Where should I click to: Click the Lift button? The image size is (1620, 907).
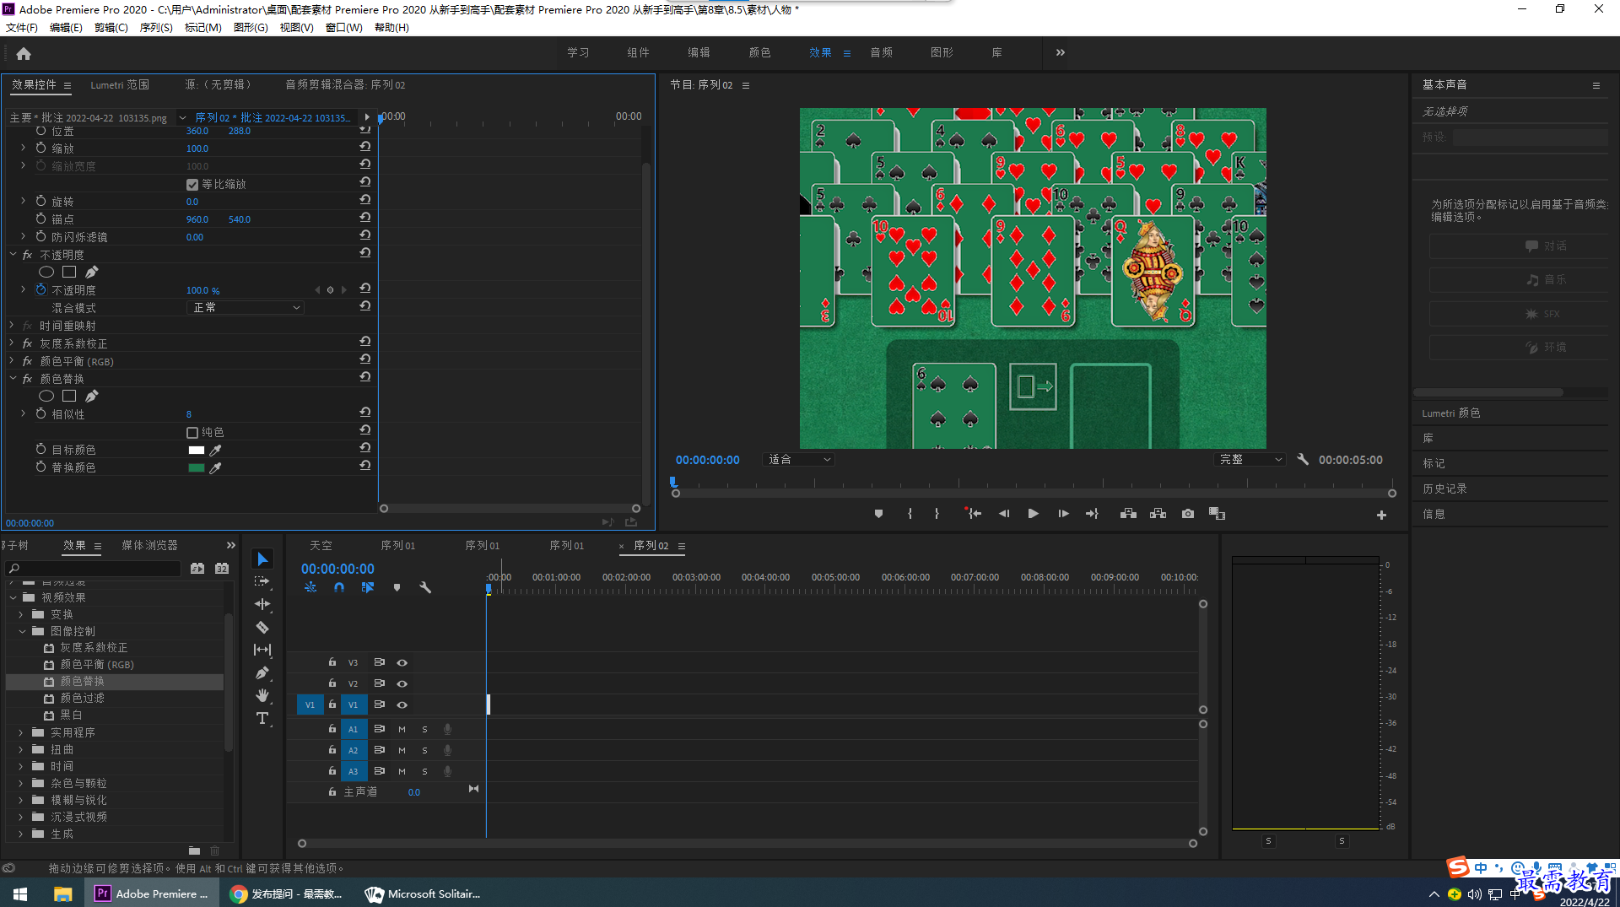(x=1128, y=514)
